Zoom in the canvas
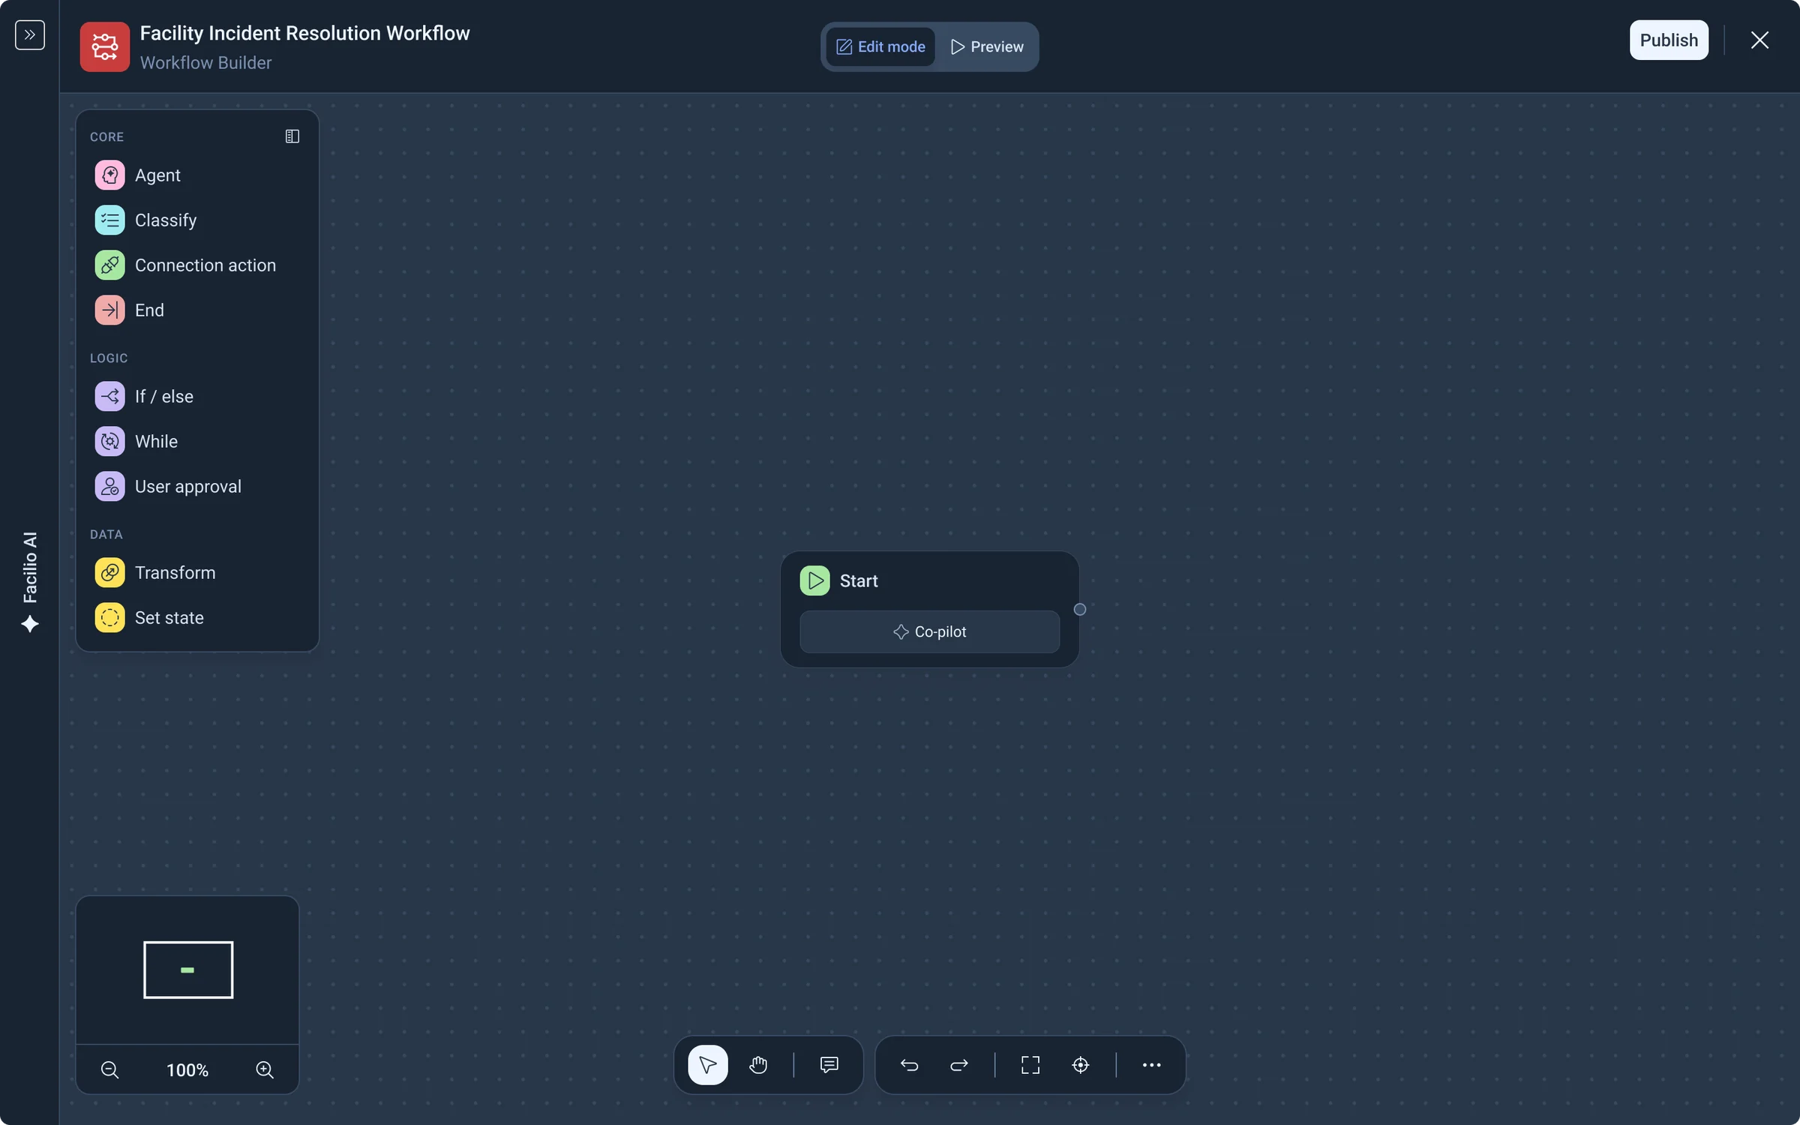The image size is (1800, 1125). pos(265,1069)
